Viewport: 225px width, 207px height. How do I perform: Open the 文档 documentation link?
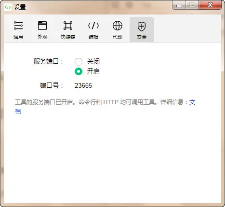[x=192, y=102]
